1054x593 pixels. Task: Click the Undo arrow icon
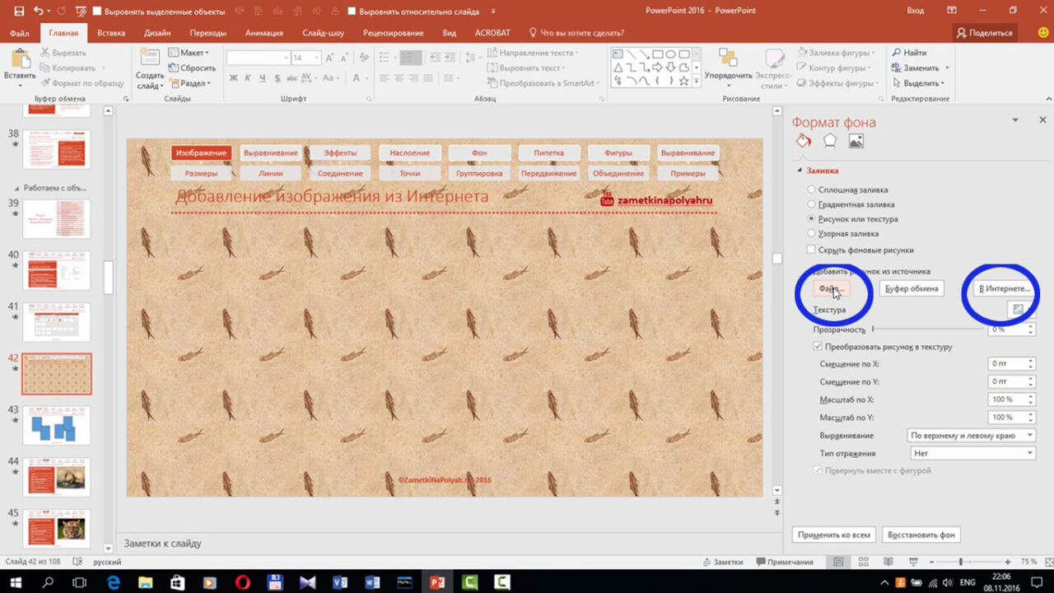pyautogui.click(x=40, y=11)
